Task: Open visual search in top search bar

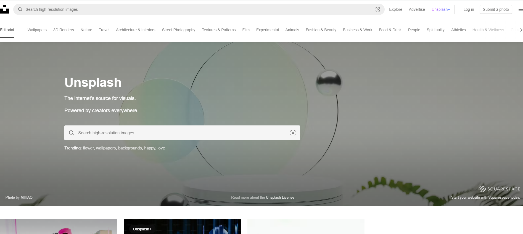Action: 378,9
